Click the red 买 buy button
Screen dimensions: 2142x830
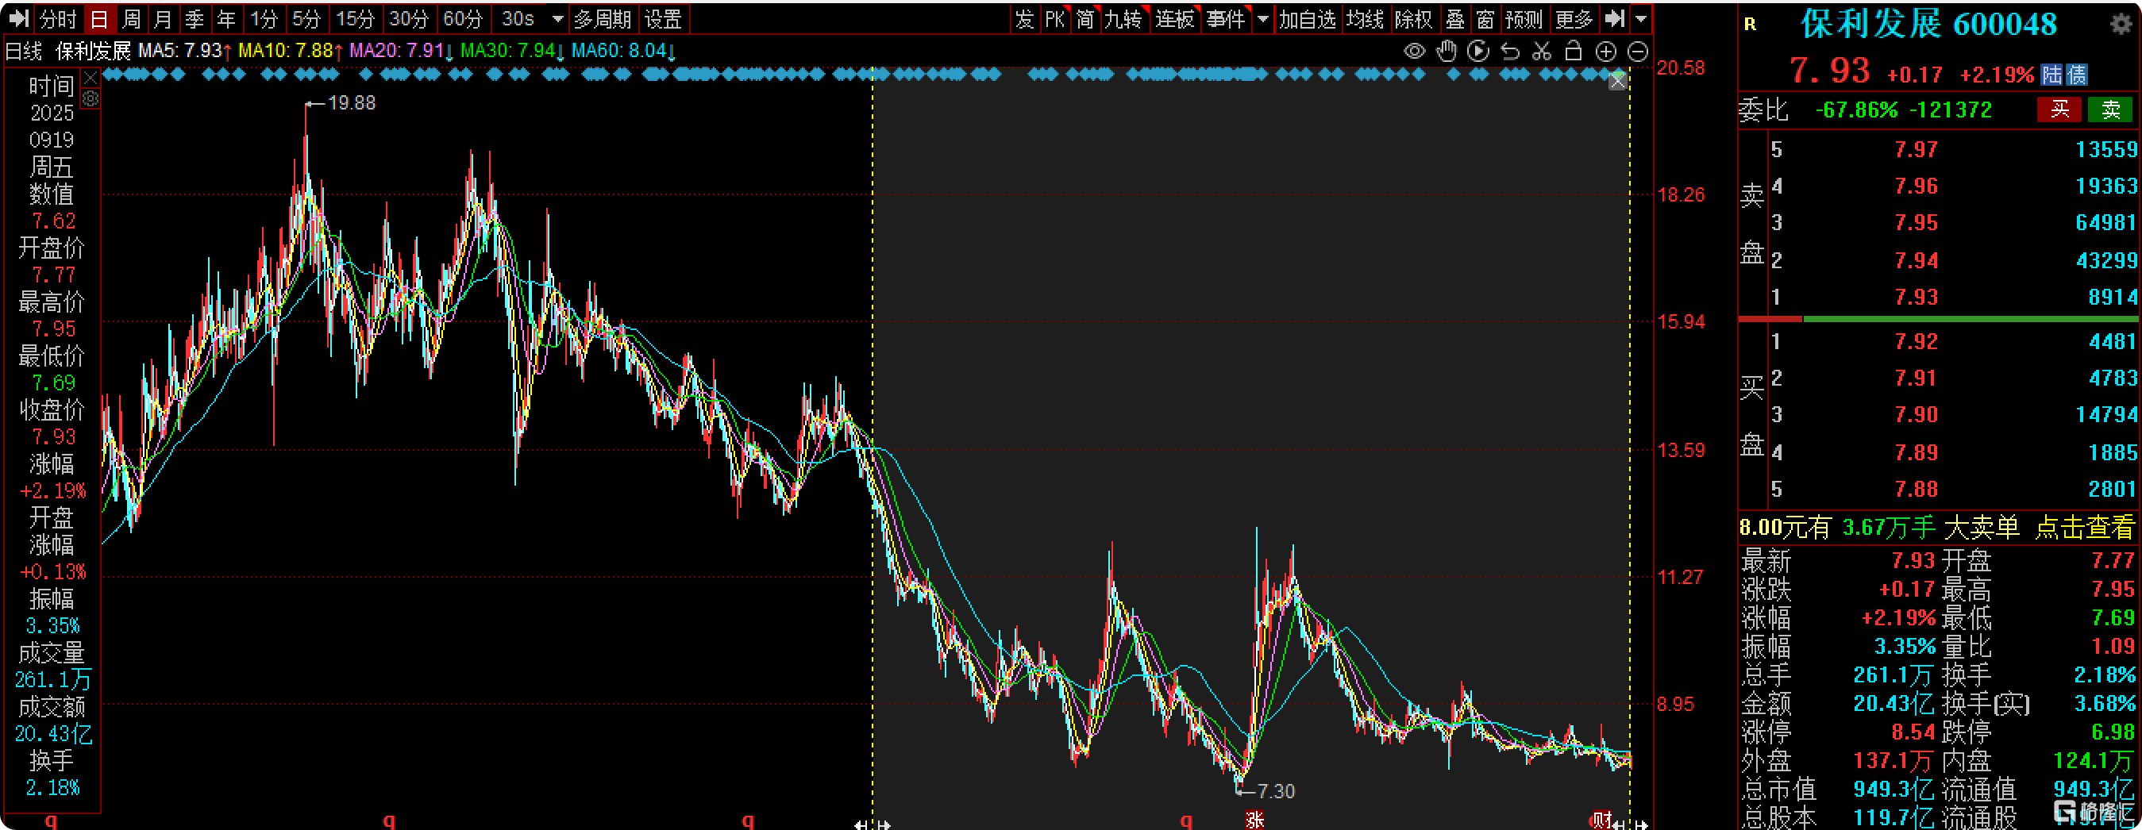(2059, 110)
